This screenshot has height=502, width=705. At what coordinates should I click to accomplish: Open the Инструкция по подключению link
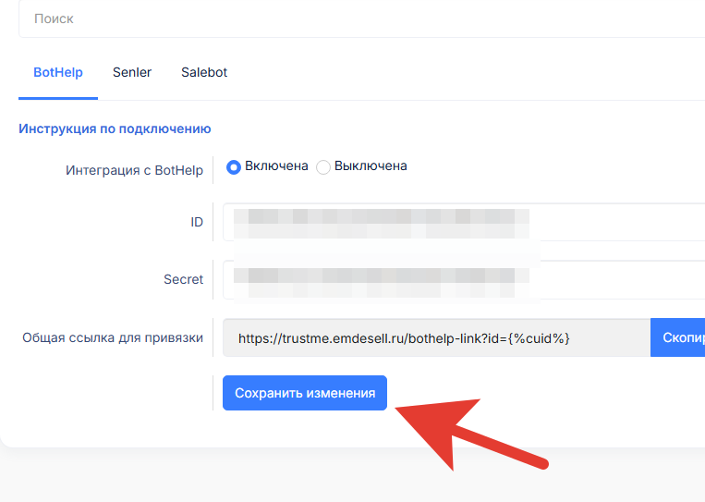[x=115, y=129]
